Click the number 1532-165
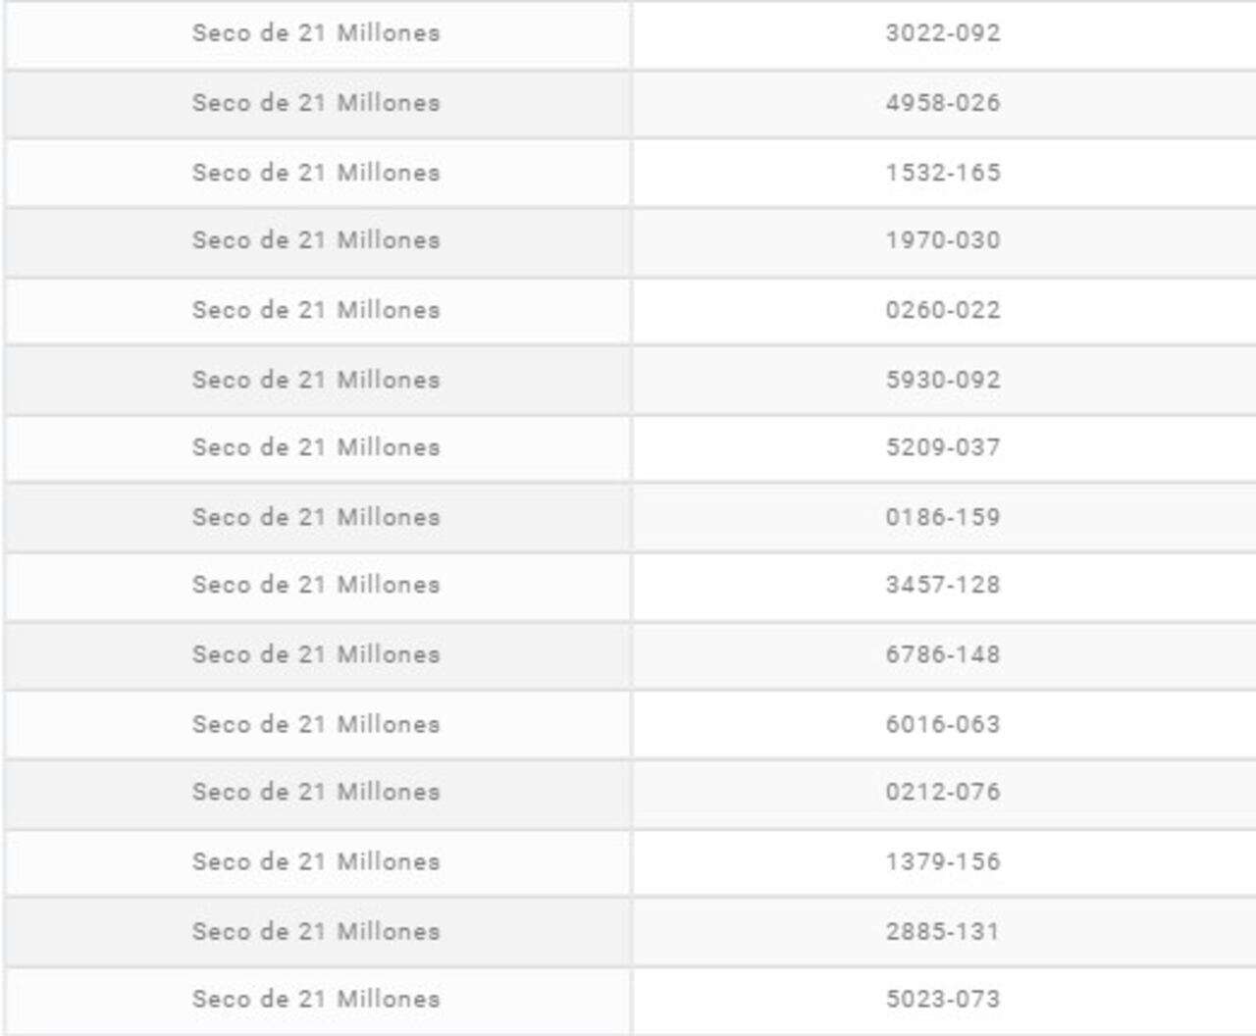The width and height of the screenshot is (1256, 1036). coord(943,173)
